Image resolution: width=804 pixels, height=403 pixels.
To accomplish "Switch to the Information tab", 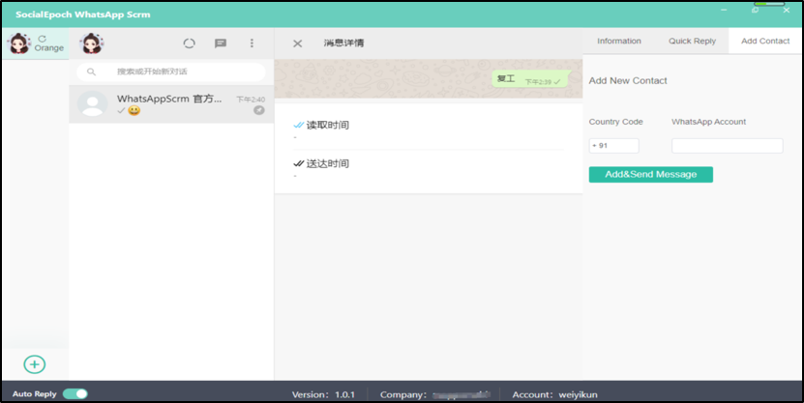I will point(619,41).
